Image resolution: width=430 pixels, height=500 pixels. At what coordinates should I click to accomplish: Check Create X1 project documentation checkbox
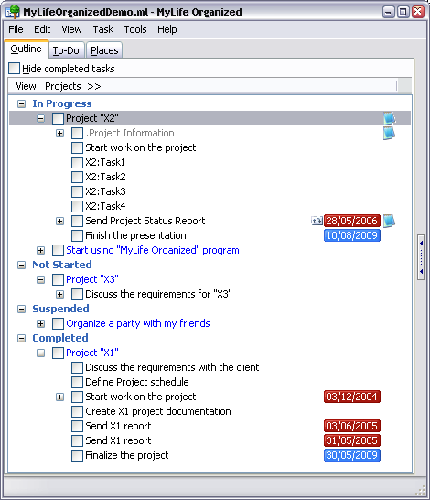77,411
